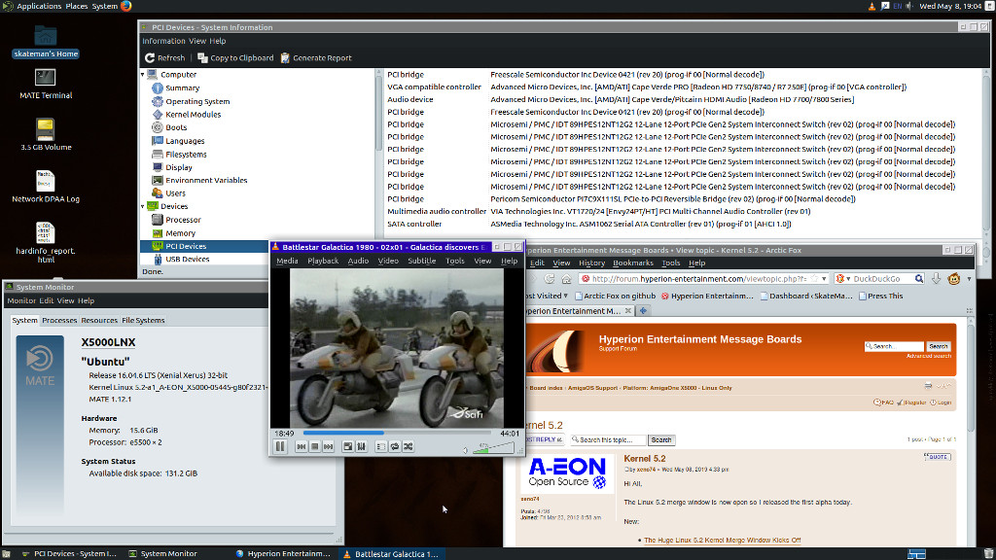The height and width of the screenshot is (560, 996).
Task: Switch to File Systems tab in System Monitor
Action: point(143,321)
